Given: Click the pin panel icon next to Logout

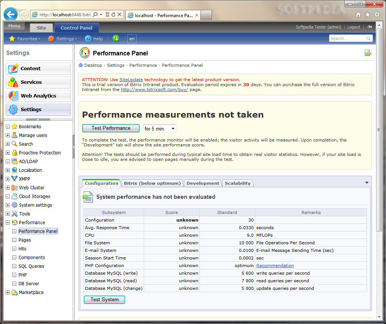Looking at the screenshot, I should [369, 27].
